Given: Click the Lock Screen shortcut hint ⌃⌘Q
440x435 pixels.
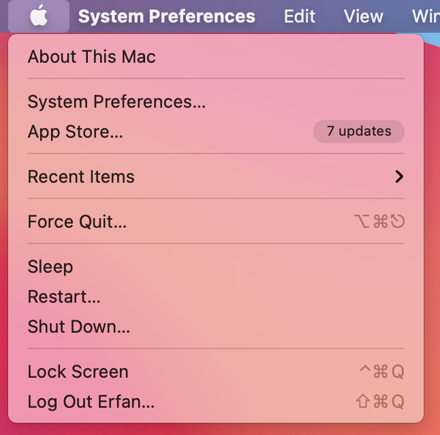Looking at the screenshot, I should pyautogui.click(x=381, y=372).
